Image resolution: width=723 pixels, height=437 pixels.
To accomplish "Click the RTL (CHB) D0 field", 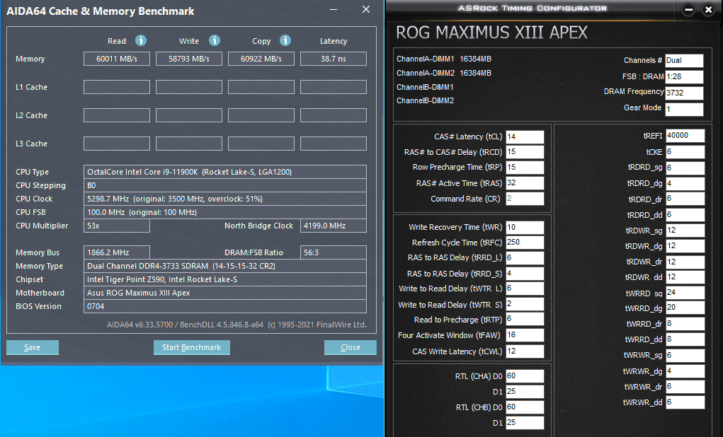I will tap(525, 407).
